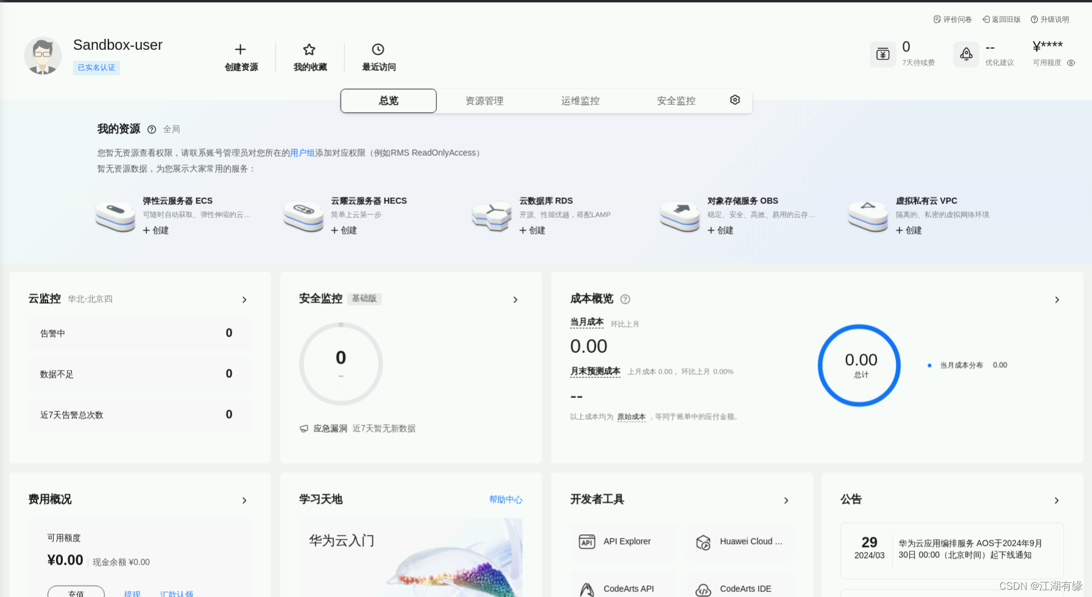Click 创建 under 云数据库 RDS
1092x597 pixels.
tap(533, 231)
